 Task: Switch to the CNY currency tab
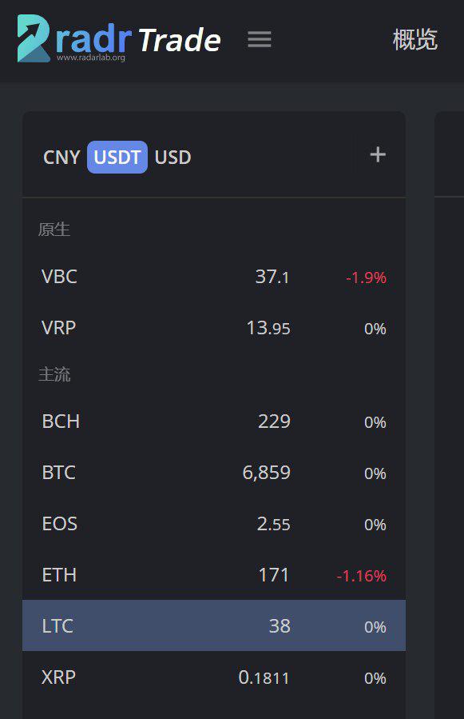(x=61, y=158)
